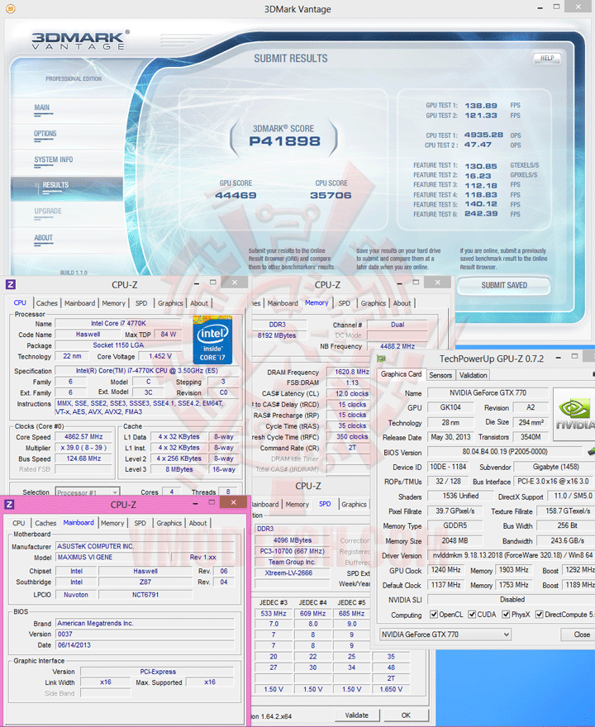
Task: Click the Core Voltage value 1.452 V
Action: click(x=160, y=356)
